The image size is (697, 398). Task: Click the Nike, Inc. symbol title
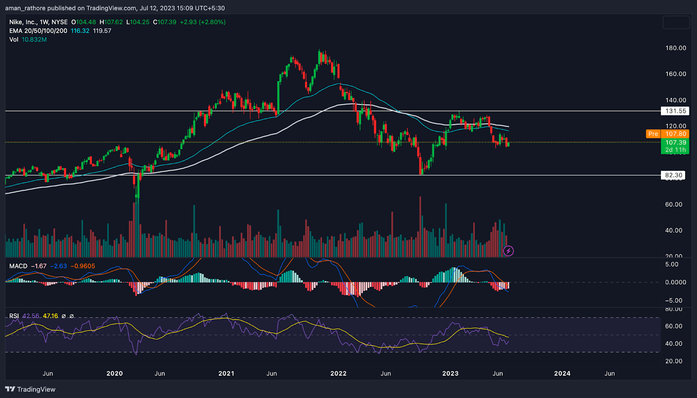pos(38,22)
